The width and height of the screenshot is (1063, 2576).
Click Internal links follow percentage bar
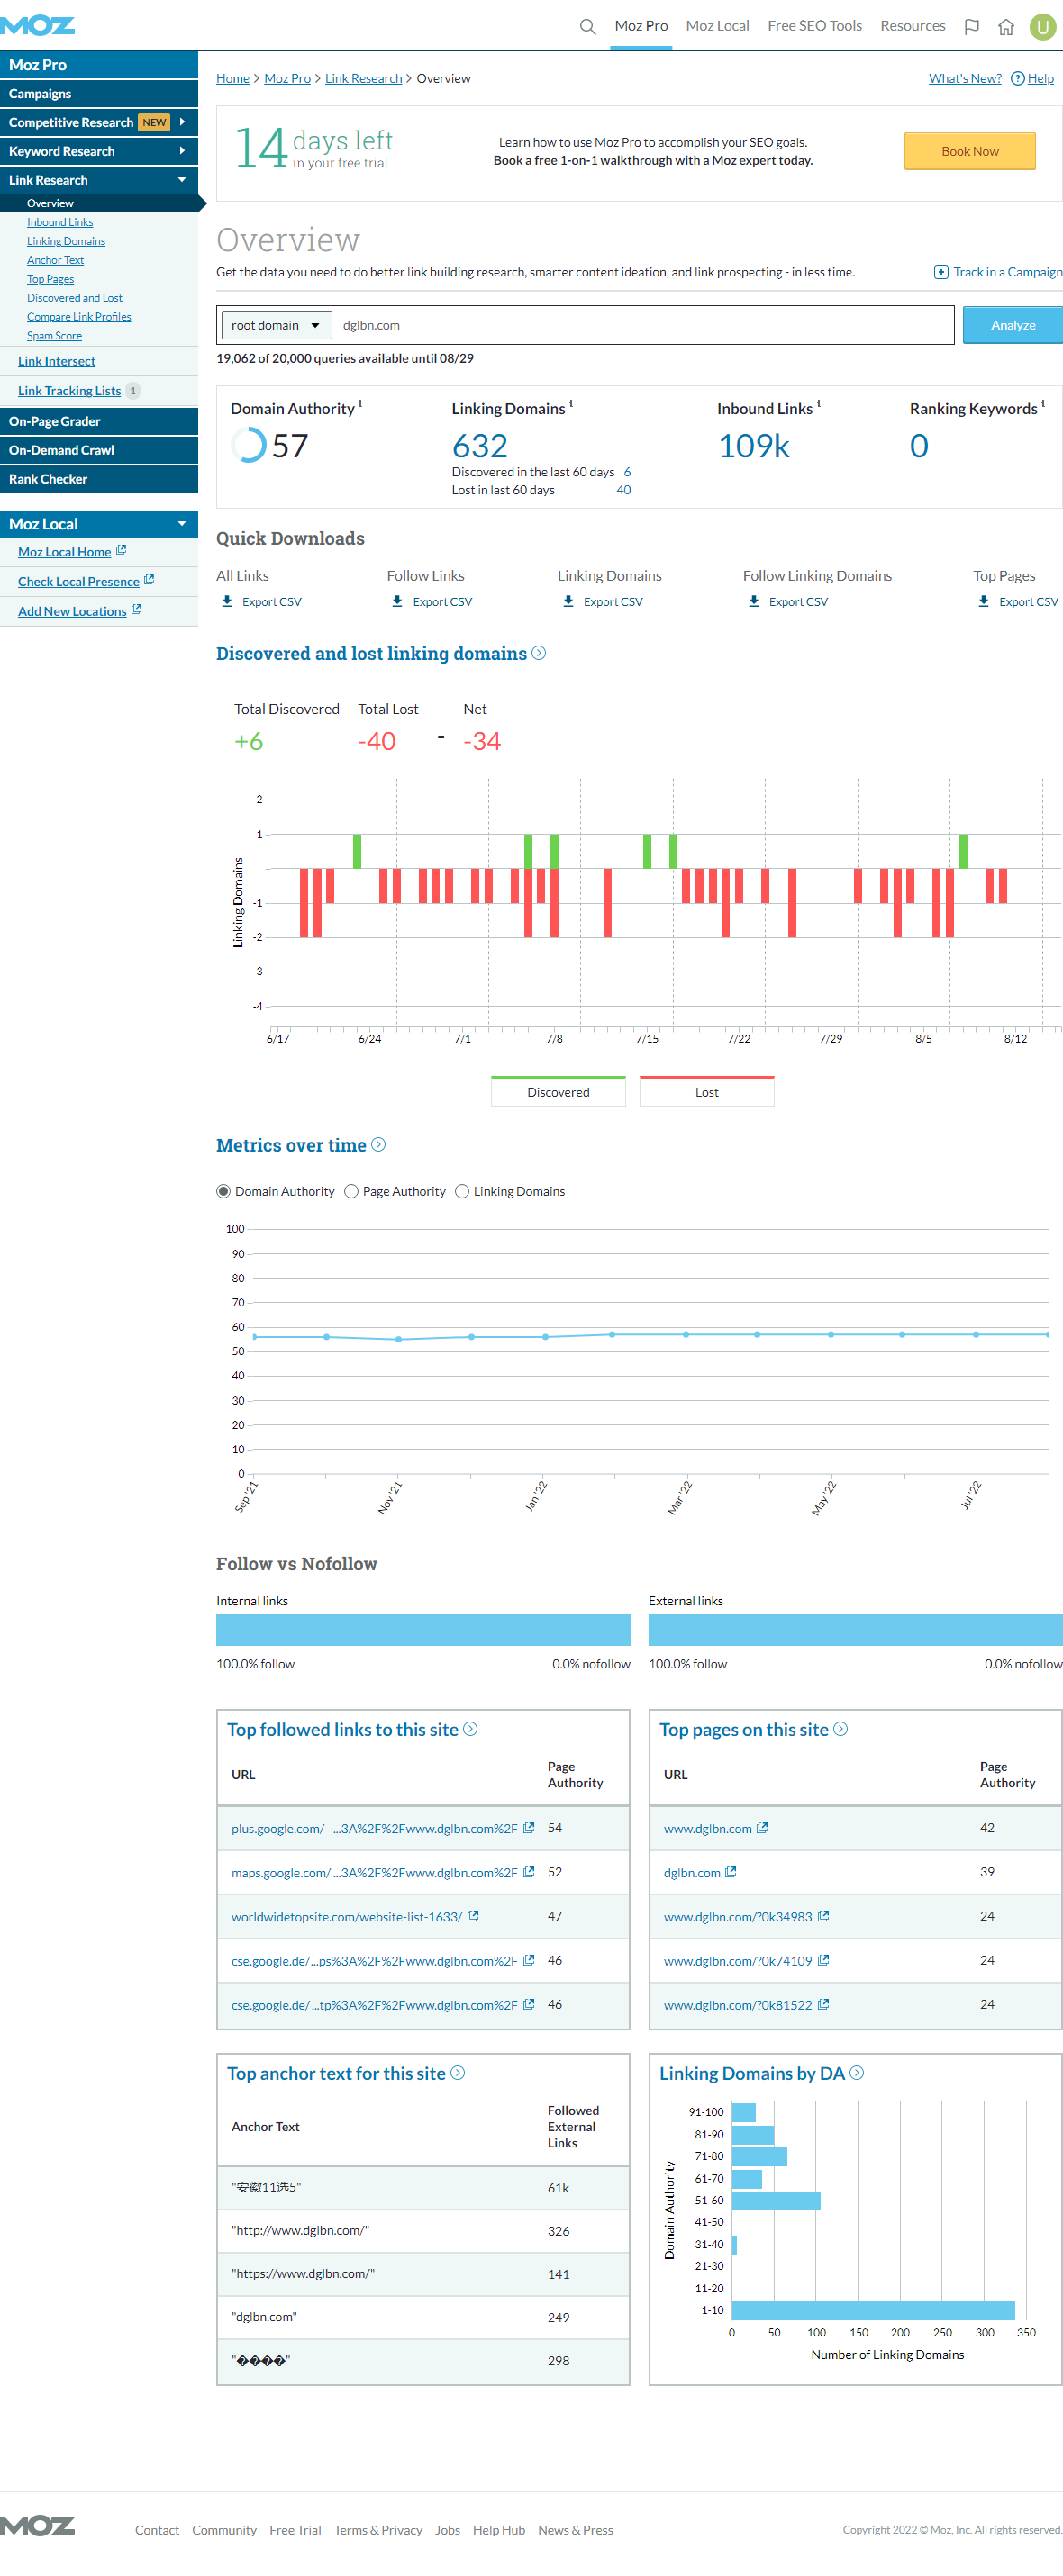click(x=423, y=1630)
